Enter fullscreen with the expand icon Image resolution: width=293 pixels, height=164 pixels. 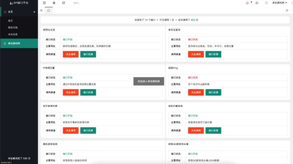pos(266,3)
